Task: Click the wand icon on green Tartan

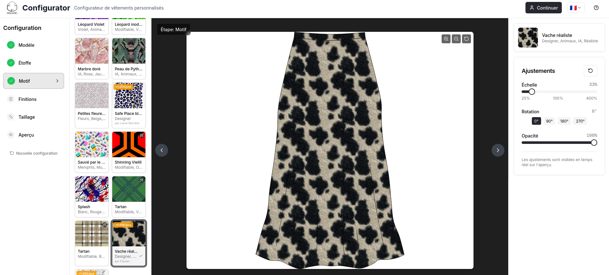Action: tap(142, 180)
